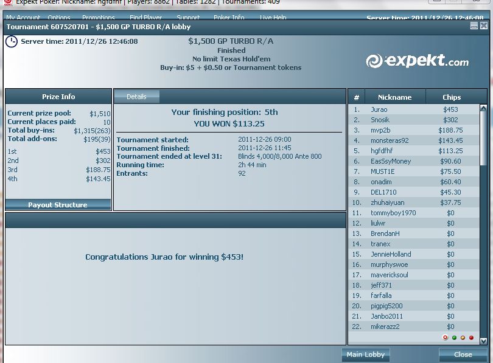Click the Current prize pool value $1,510

[x=100, y=114]
